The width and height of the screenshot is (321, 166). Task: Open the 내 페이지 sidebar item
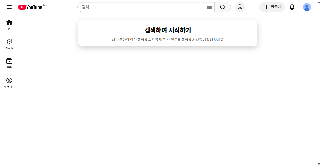[x=9, y=83]
